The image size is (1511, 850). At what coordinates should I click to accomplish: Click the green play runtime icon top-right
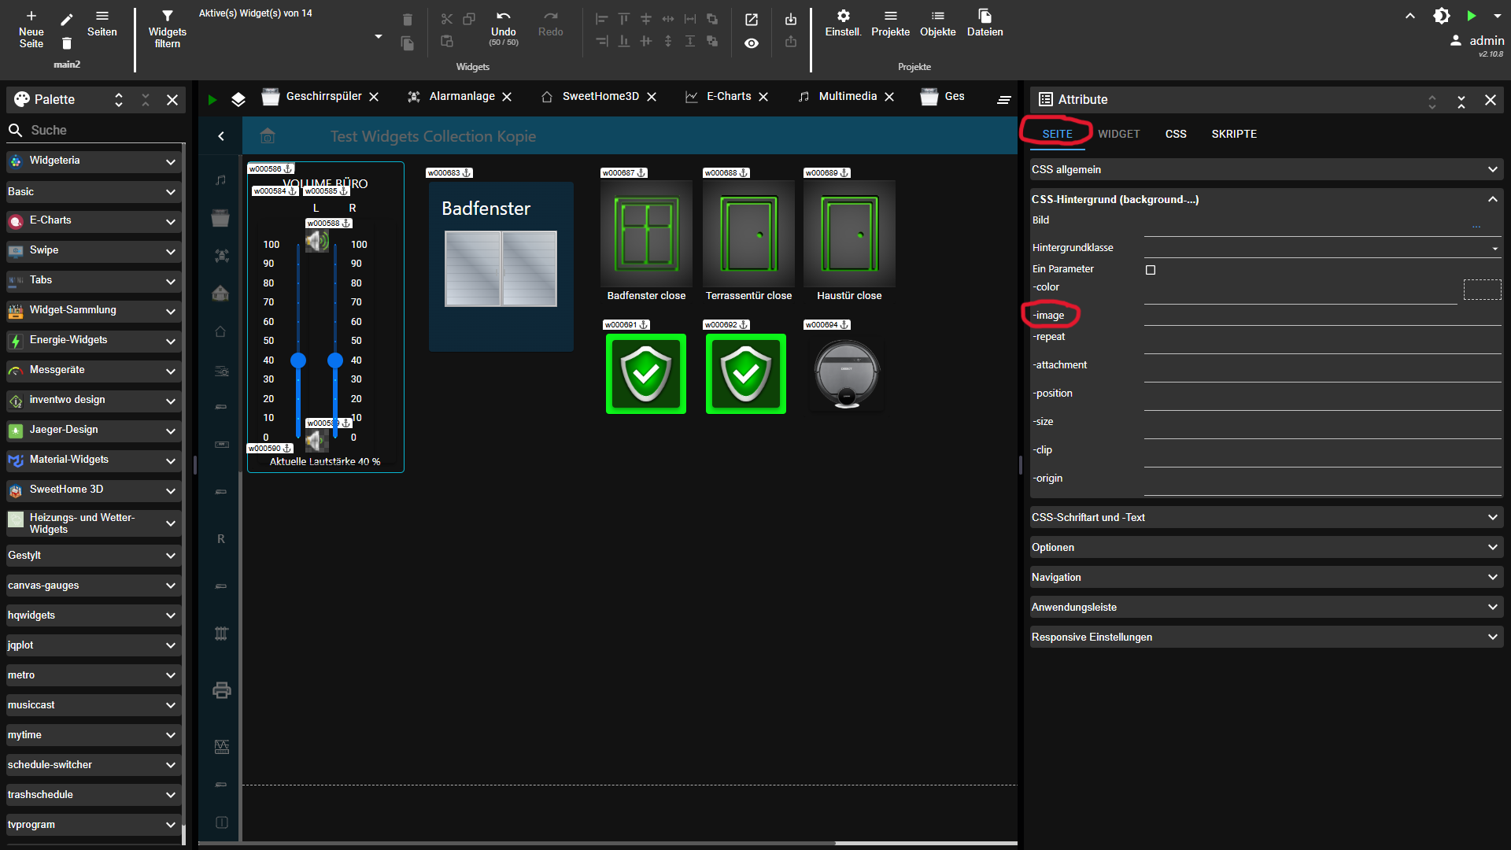1471,16
